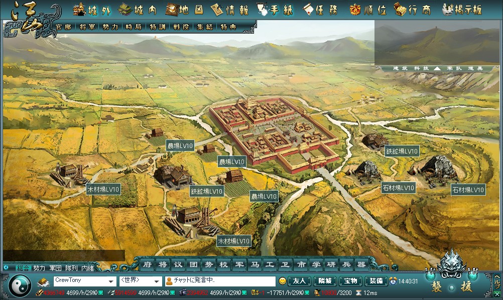The width and height of the screenshot is (503, 300).
Task: Click the smiley emoji icon in chat
Action: click(283, 281)
